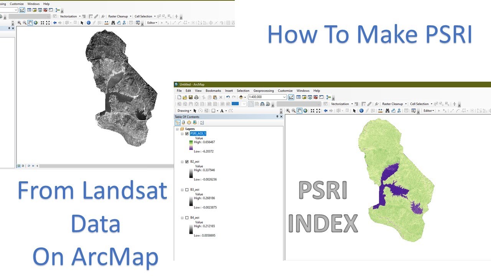Select the PSRI_AOI_1 layer name

coord(198,133)
